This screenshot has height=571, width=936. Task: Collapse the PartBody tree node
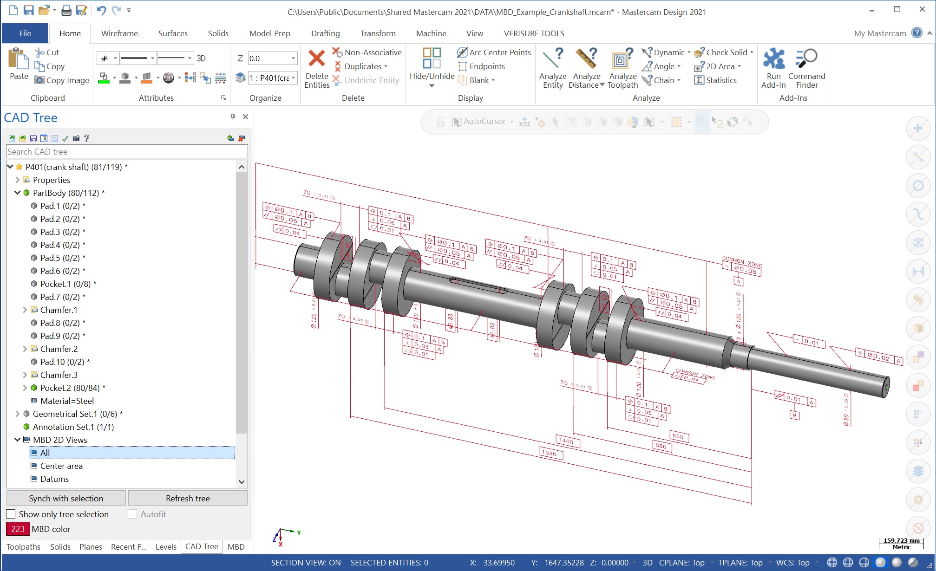pyautogui.click(x=17, y=193)
